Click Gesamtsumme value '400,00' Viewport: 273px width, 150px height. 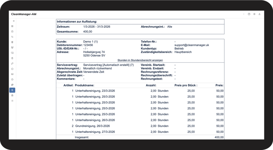tap(88, 32)
